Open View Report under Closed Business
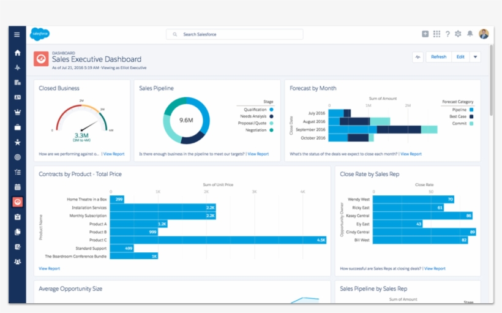Viewport: 502px width, 313px height. pyautogui.click(x=114, y=154)
